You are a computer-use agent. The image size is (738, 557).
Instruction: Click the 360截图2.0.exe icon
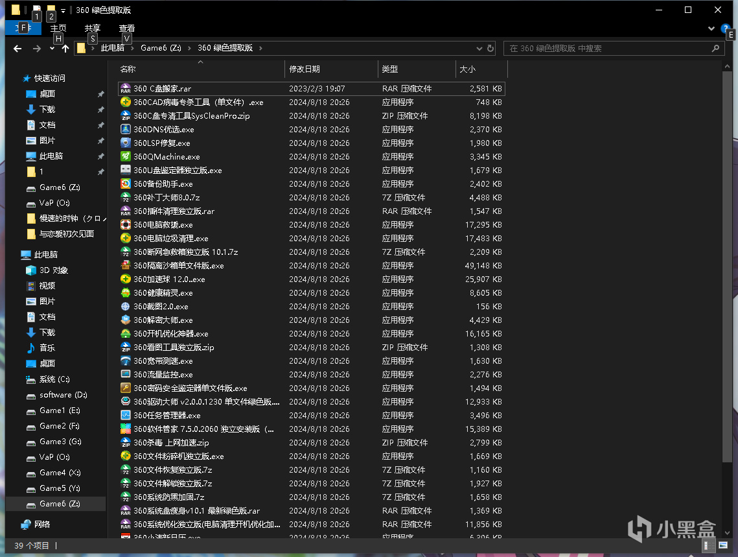coord(125,307)
